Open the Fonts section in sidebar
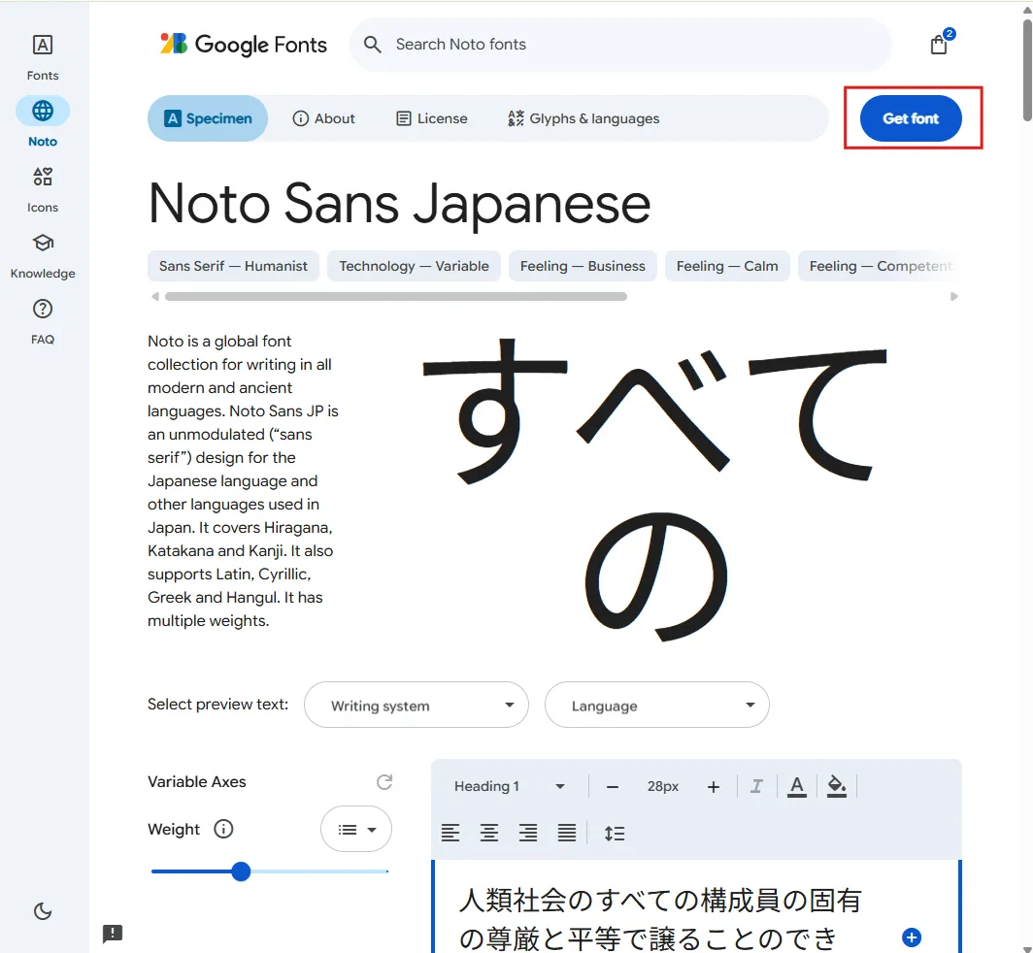 (42, 57)
